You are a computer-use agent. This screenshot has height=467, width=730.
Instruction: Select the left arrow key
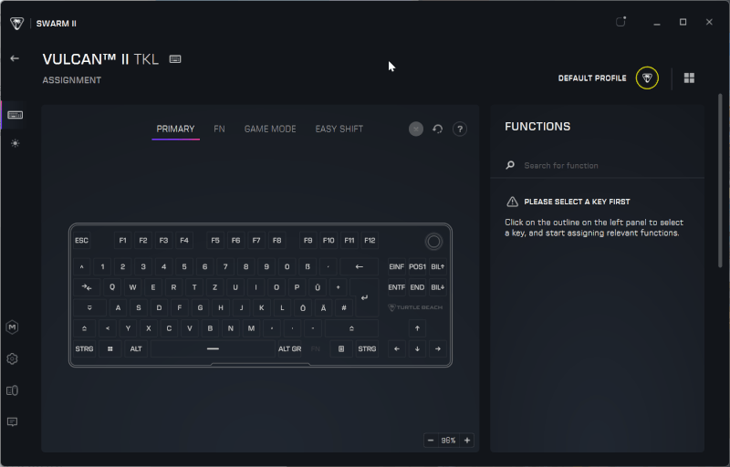point(397,348)
